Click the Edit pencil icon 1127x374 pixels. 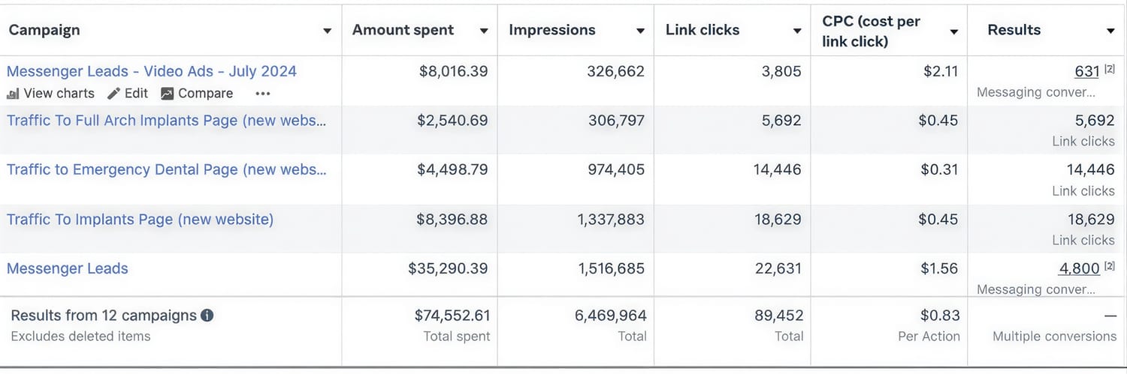pos(113,94)
